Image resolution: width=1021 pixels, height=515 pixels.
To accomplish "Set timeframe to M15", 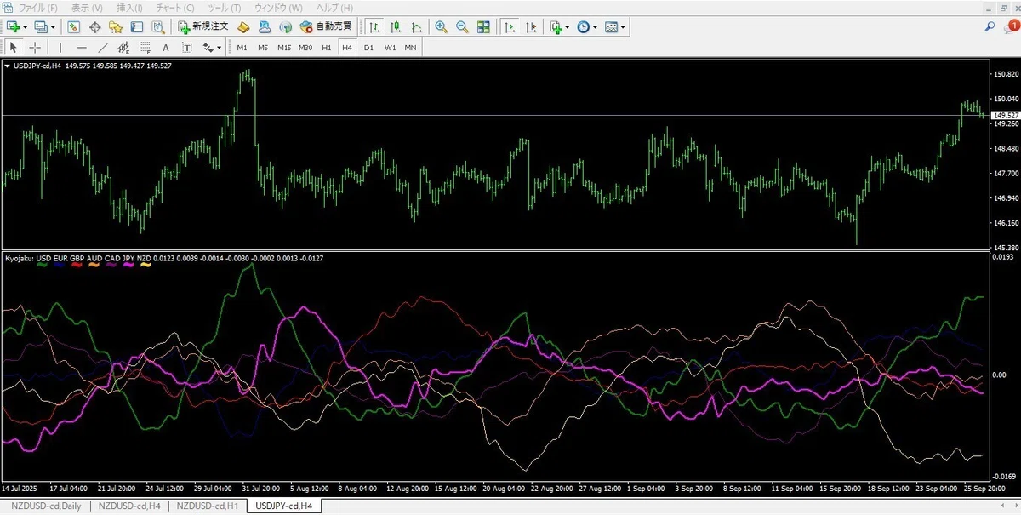I will (284, 48).
